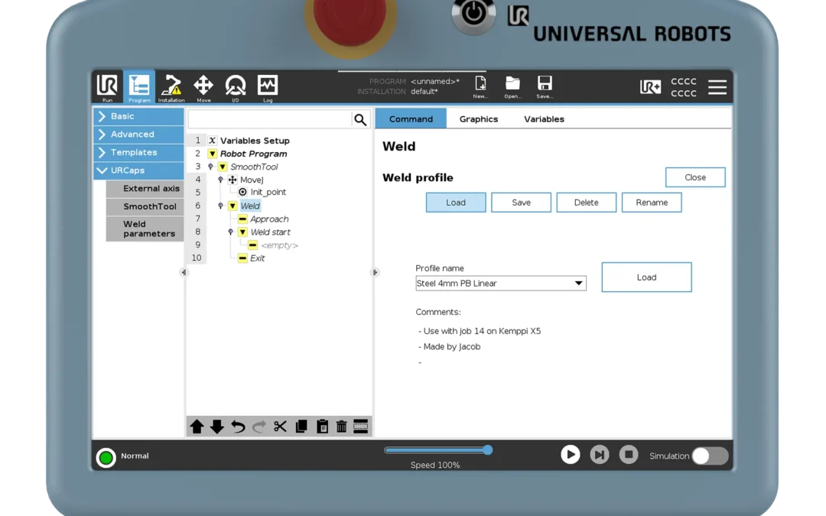Click the program search field

pyautogui.click(x=270, y=119)
